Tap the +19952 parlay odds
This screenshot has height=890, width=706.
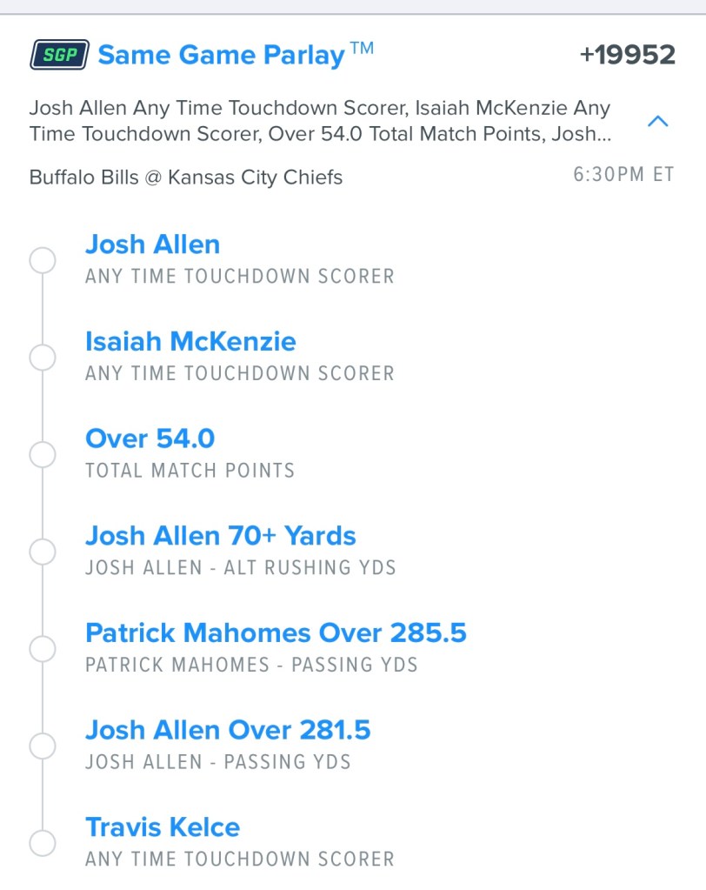[627, 56]
